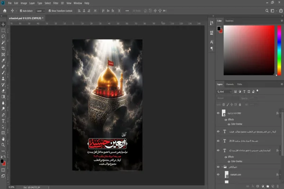Select the Clone Stamp tool
This screenshot has height=189, width=284.
(x=3, y=79)
